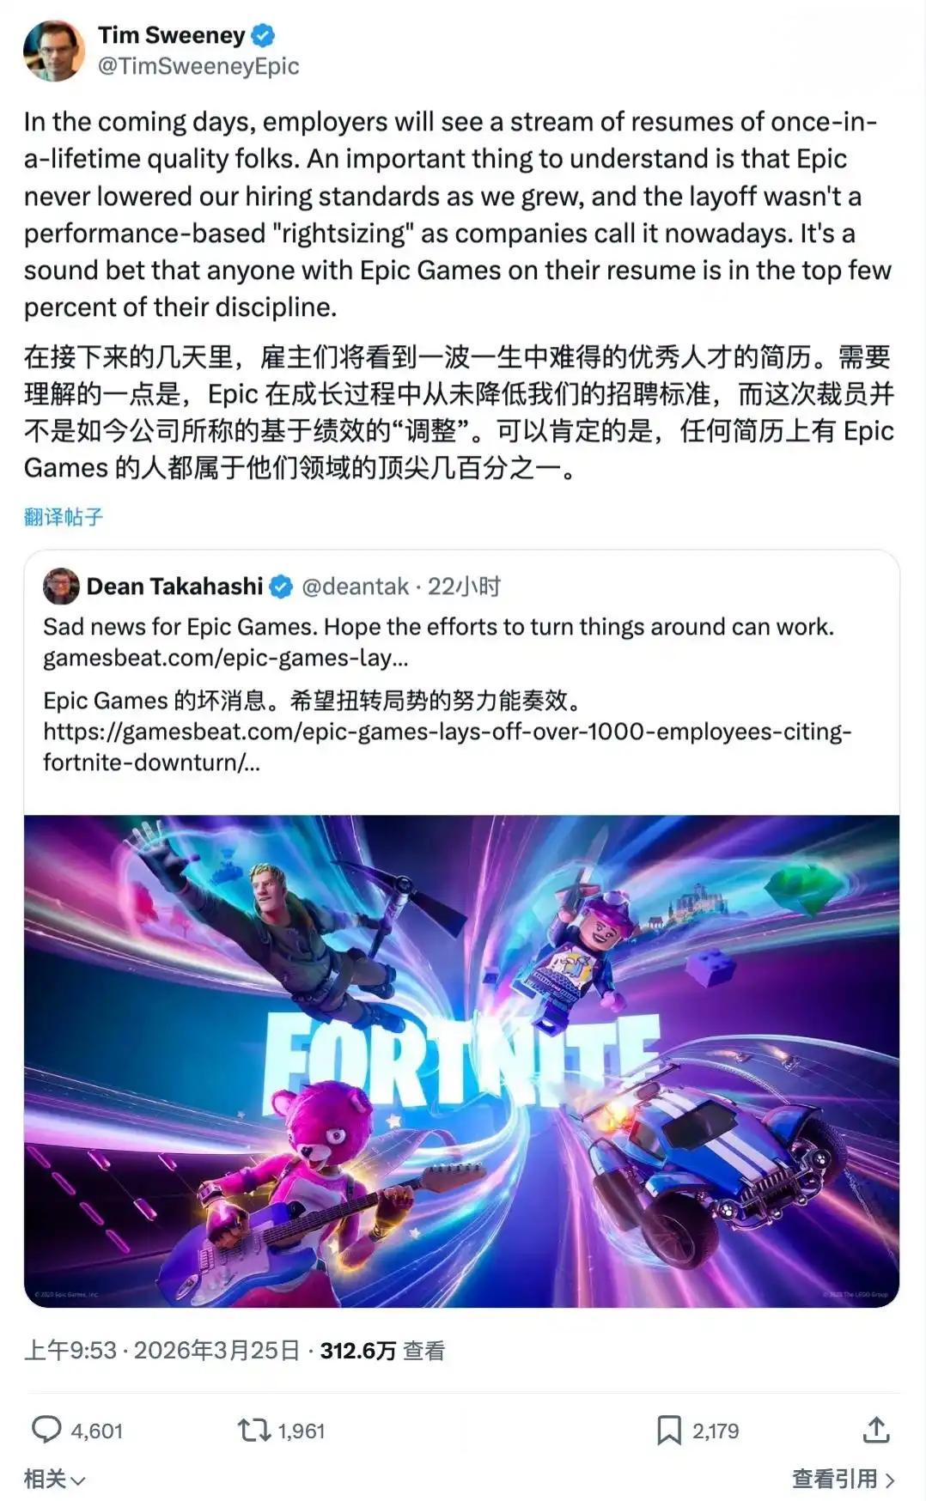Image resolution: width=926 pixels, height=1501 pixels.
Task: Open Tim Sweeney's profile avatar
Action: [54, 51]
